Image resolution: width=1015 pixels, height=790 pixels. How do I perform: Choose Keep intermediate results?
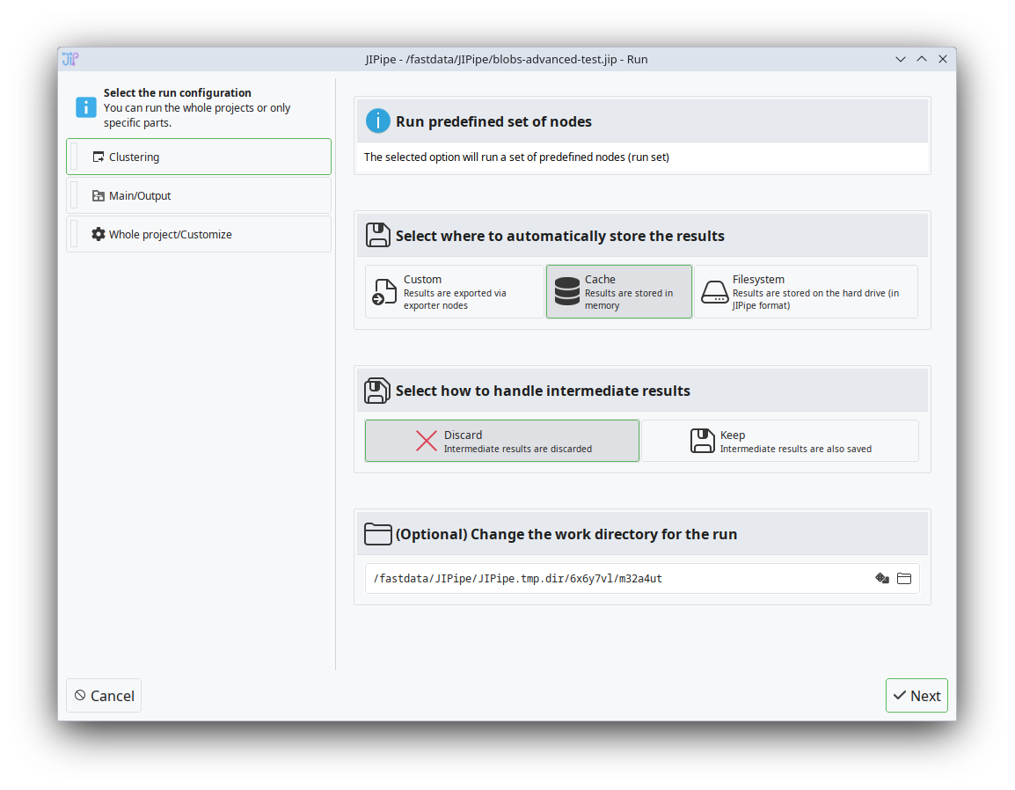coord(779,441)
